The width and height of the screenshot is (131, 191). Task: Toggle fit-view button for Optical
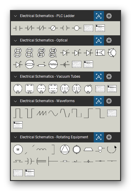pyautogui.click(x=99, y=40)
